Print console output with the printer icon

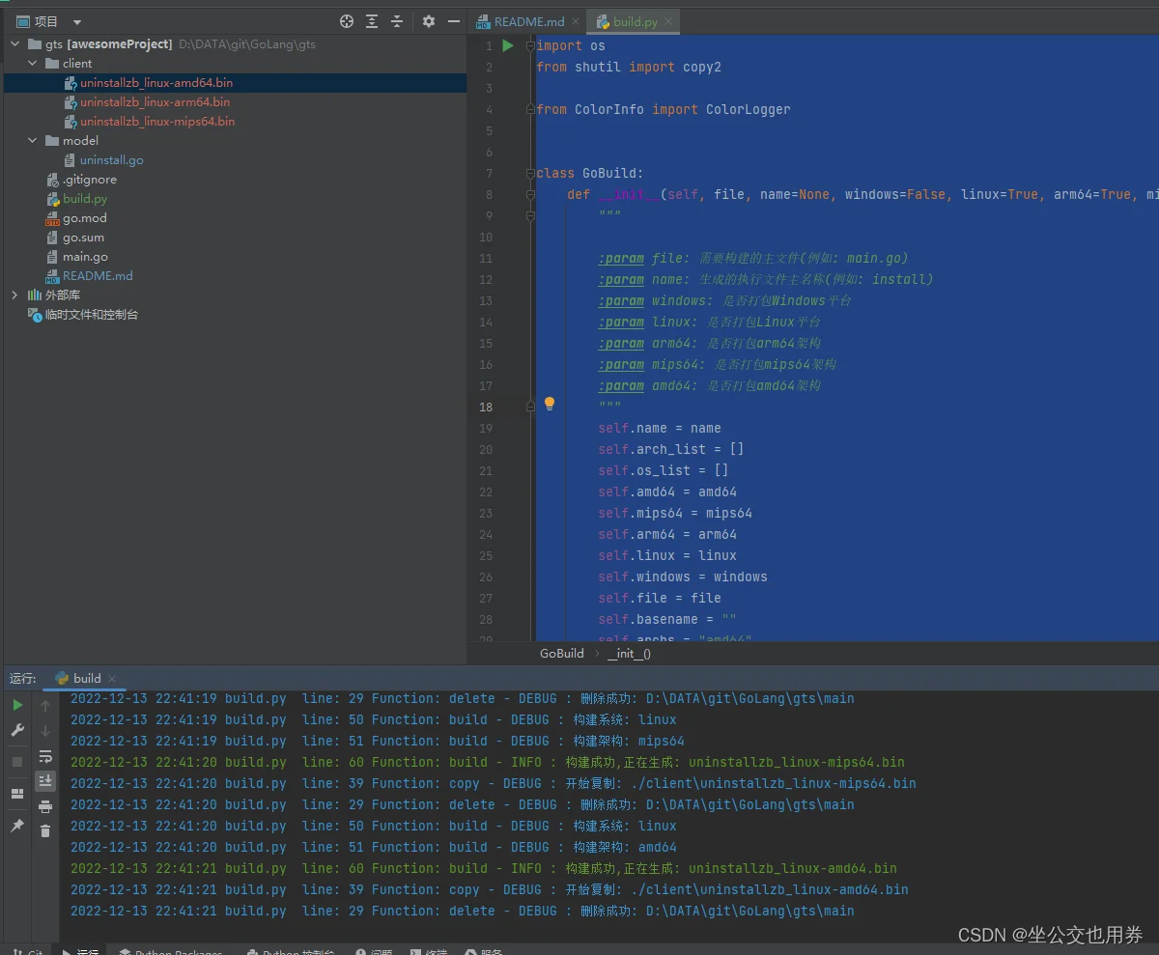pos(45,806)
